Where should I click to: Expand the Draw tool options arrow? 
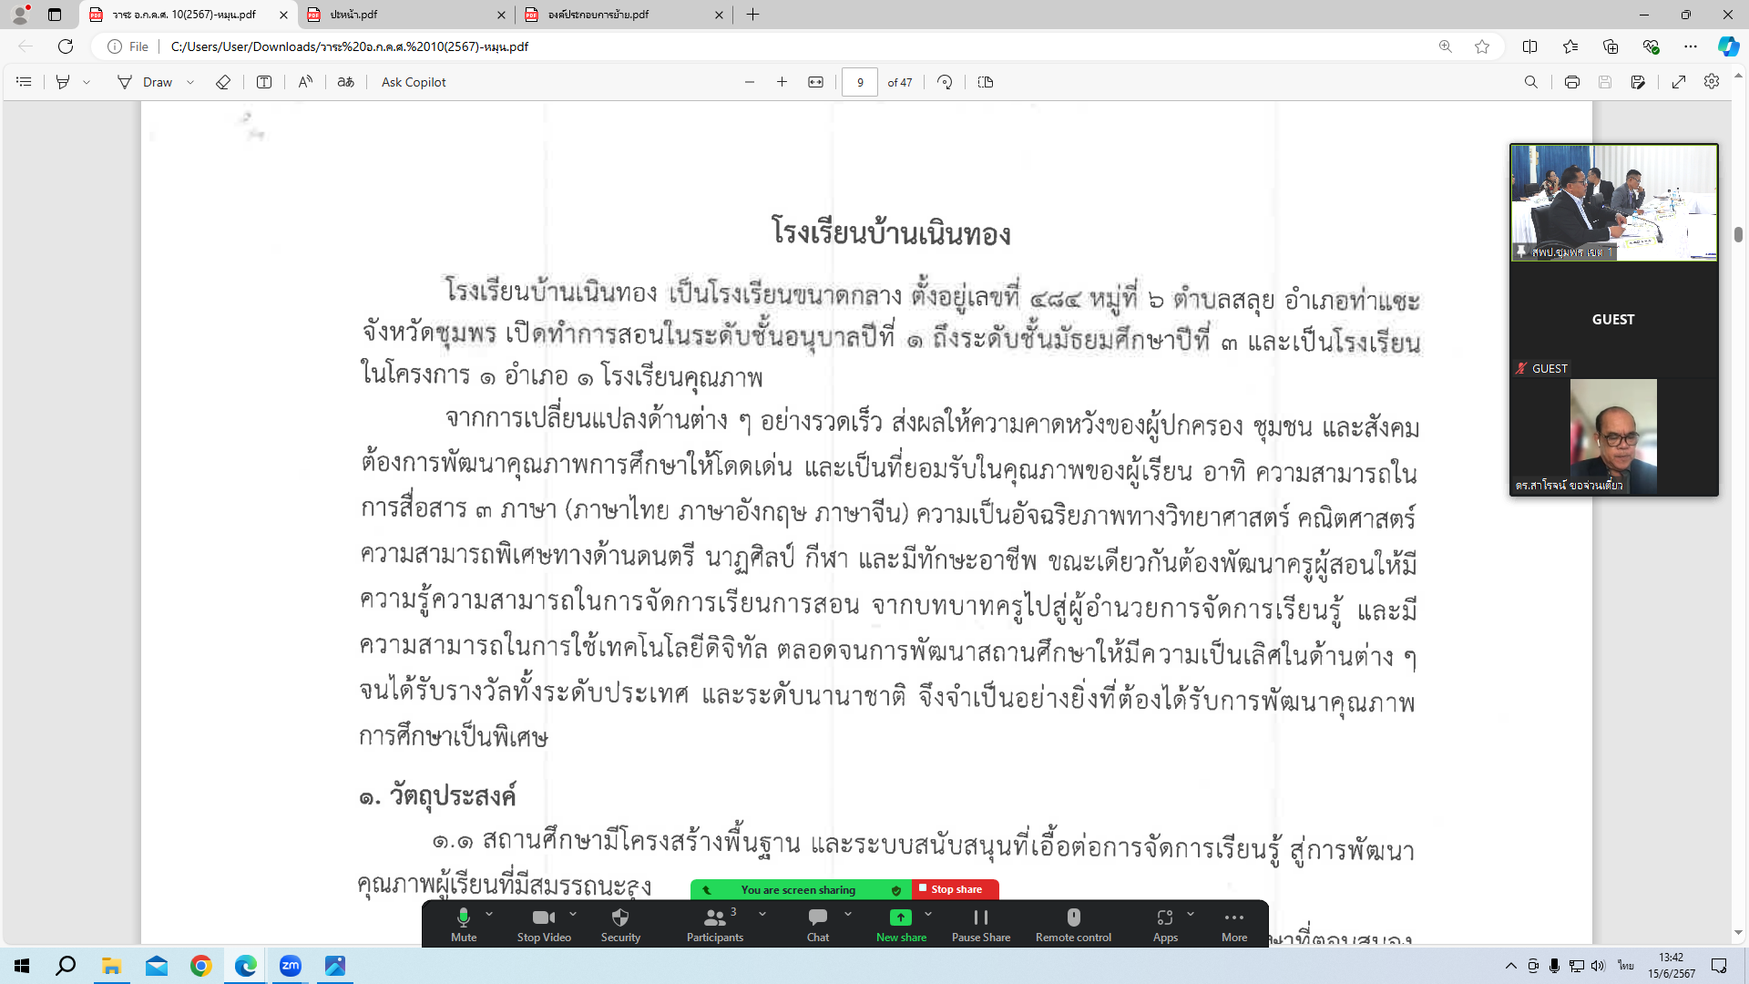coord(190,82)
